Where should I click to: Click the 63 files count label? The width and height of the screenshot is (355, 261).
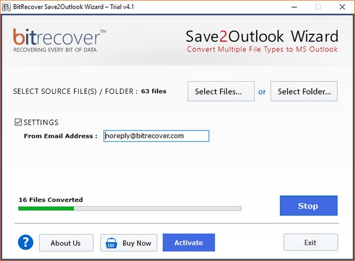tap(154, 92)
